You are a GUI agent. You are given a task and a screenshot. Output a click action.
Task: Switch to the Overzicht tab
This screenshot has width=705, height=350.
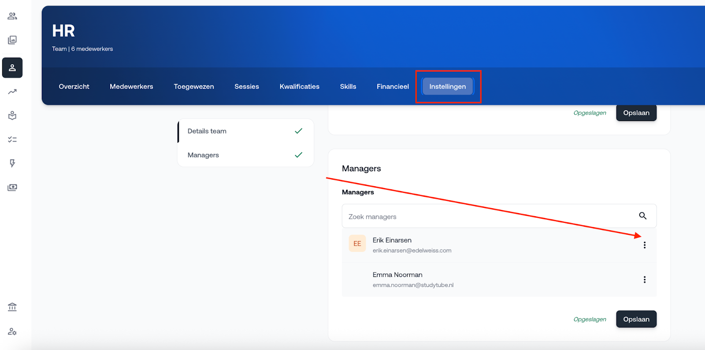click(x=74, y=87)
